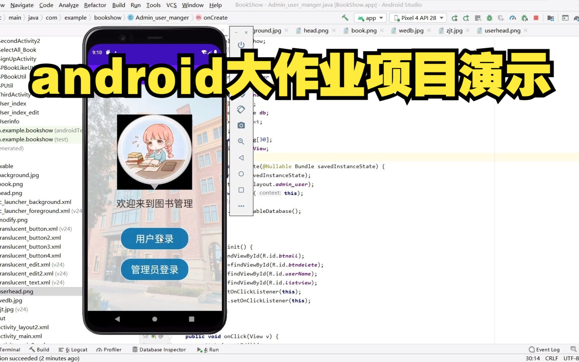Close the wedb.jpg editor tab
Viewport: 579px width, 362px height.
coord(429,31)
